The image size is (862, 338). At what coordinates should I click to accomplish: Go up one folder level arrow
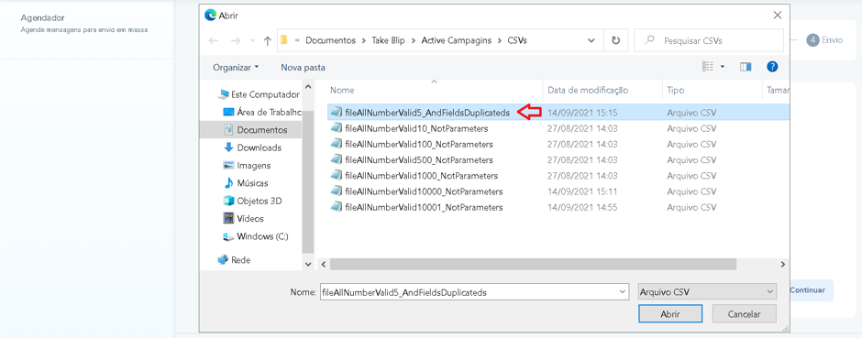pos(268,40)
